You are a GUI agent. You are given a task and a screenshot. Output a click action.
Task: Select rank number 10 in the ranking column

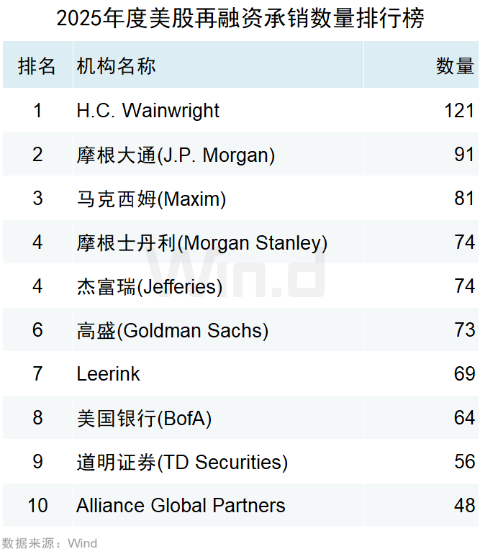(x=37, y=506)
